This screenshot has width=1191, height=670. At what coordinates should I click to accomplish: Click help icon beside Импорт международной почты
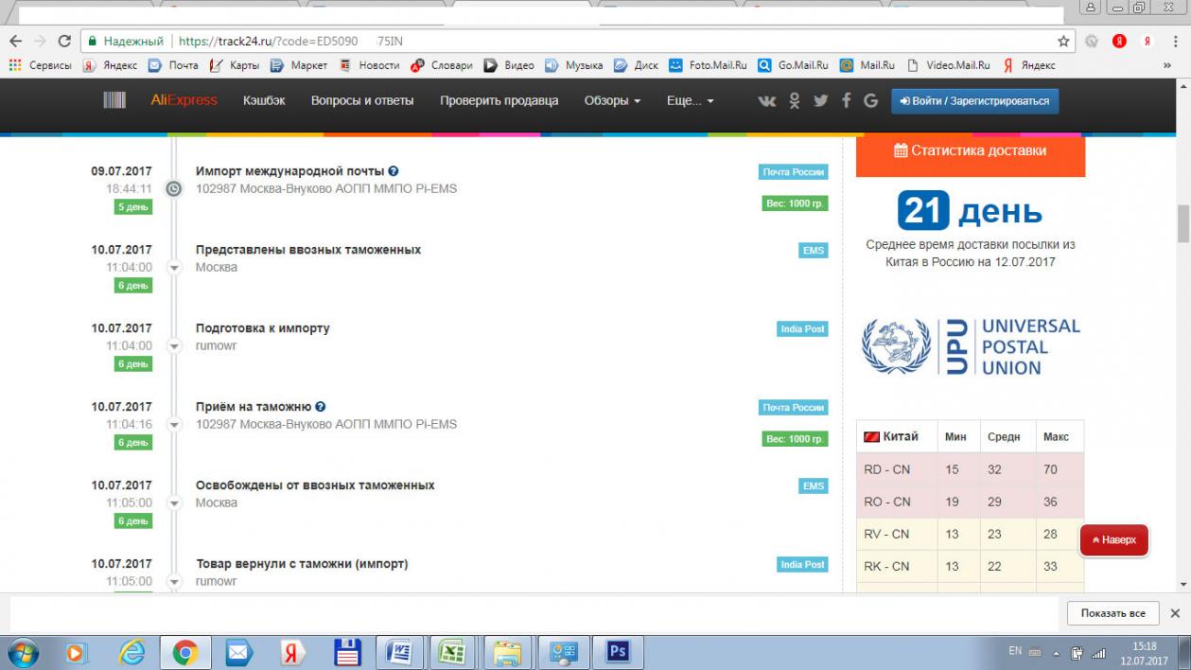[x=394, y=171]
